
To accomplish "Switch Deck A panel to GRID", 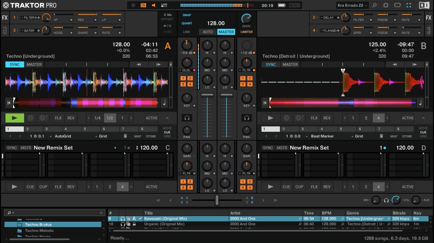I will coord(167,137).
